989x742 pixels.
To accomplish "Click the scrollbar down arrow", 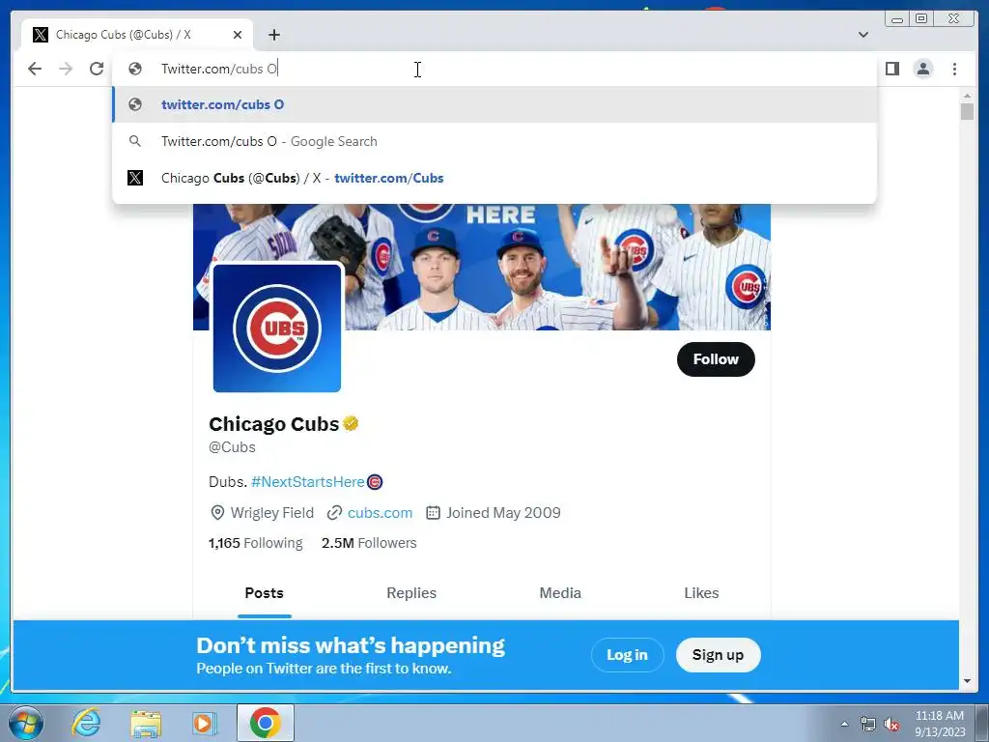I will 967,681.
